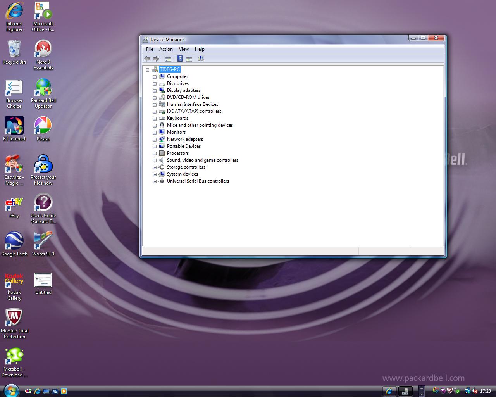
Task: Expand the Processors category
Action: [155, 154]
